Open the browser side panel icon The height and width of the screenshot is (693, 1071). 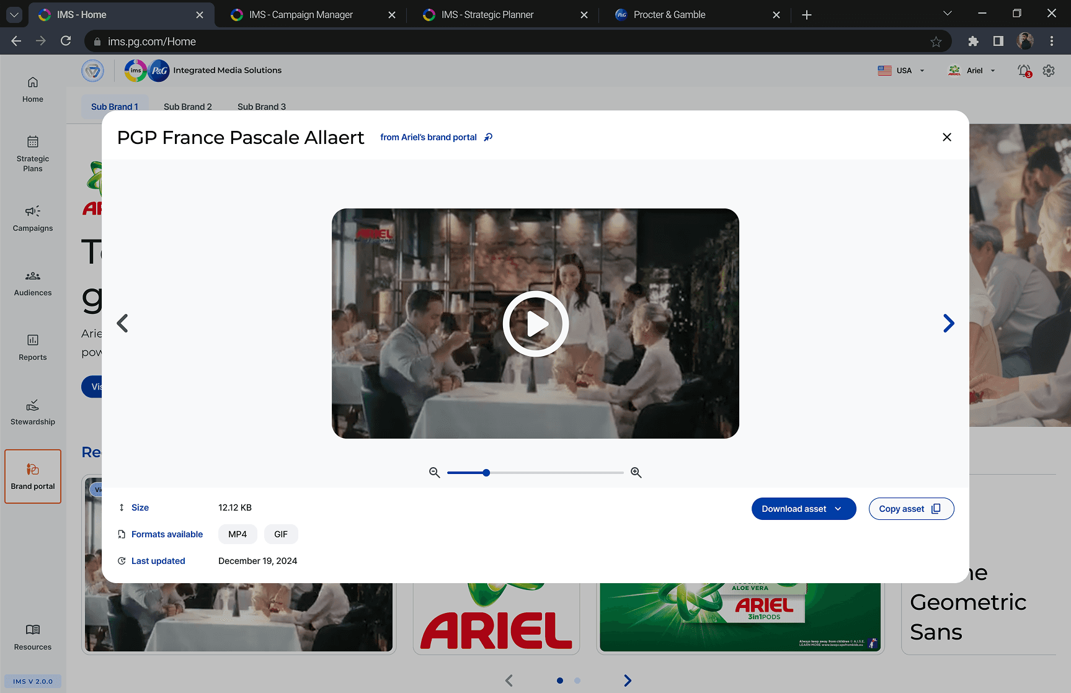pyautogui.click(x=998, y=42)
